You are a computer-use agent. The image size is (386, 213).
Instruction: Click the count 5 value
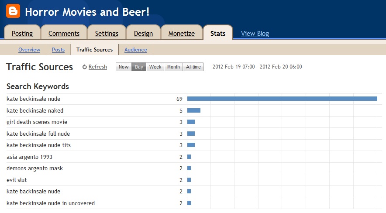click(x=181, y=111)
